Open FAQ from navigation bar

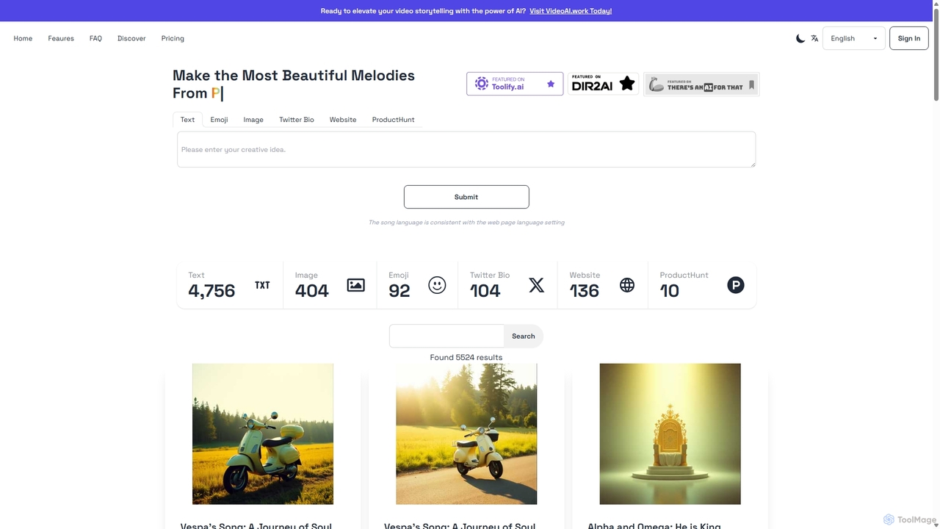[x=95, y=38]
